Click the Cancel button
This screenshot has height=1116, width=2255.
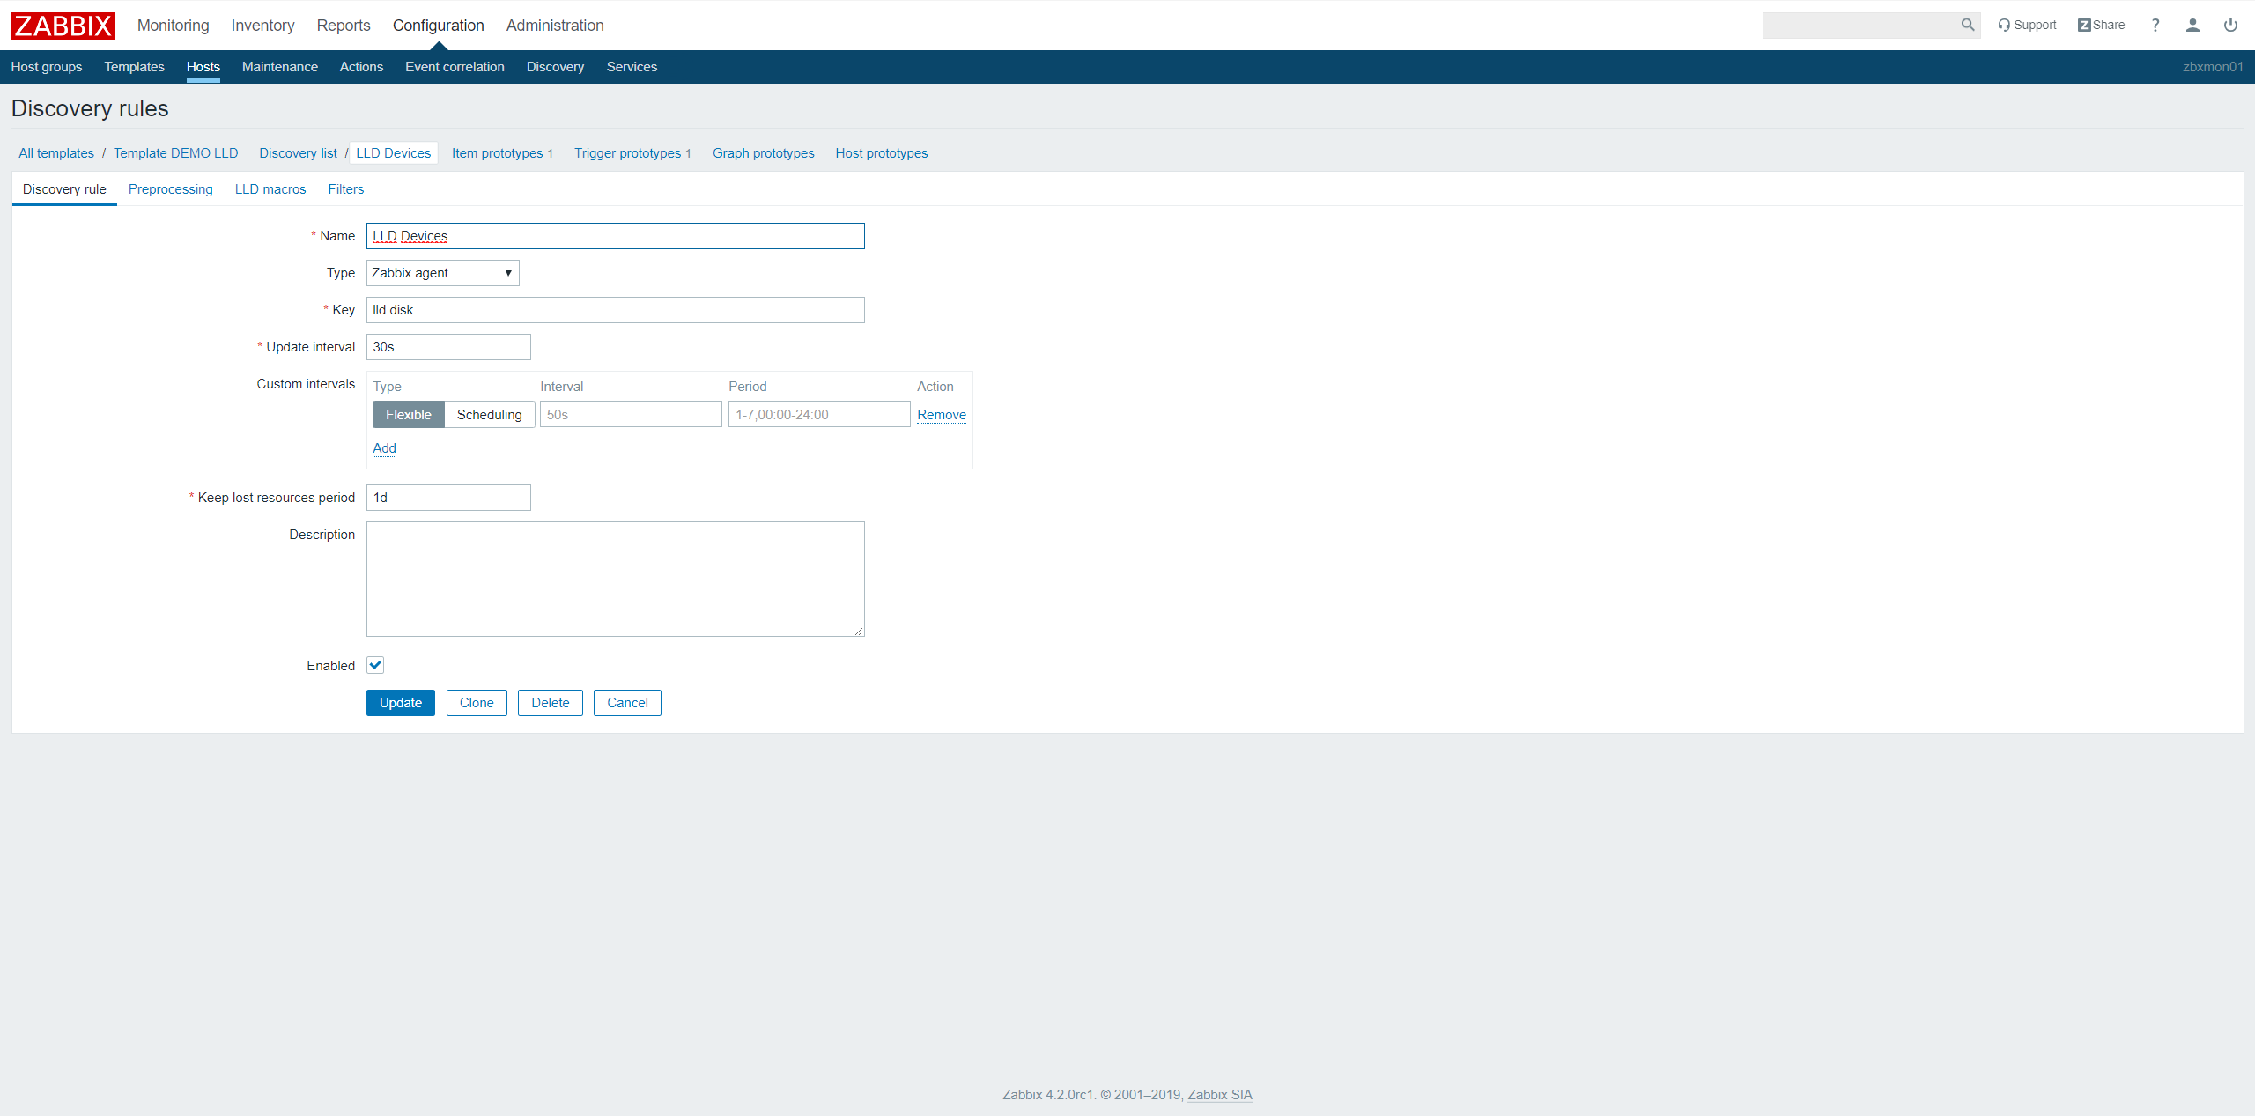[x=627, y=703]
